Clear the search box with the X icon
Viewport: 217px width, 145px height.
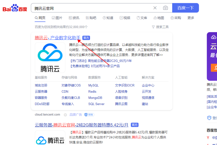click(x=155, y=8)
